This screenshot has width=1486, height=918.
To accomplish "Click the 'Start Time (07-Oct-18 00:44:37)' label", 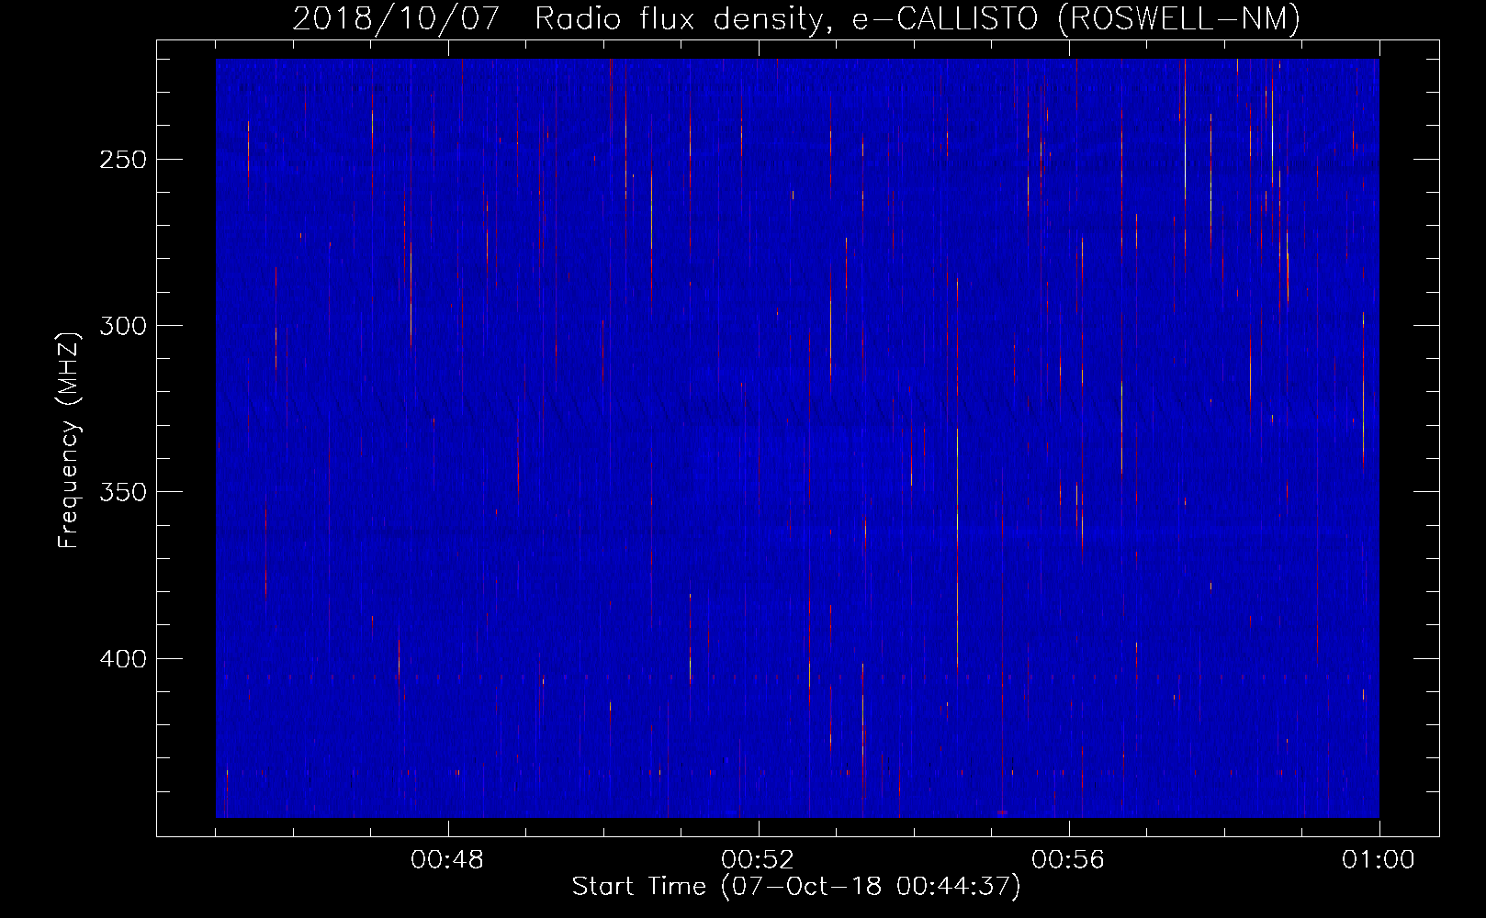I will (796, 886).
